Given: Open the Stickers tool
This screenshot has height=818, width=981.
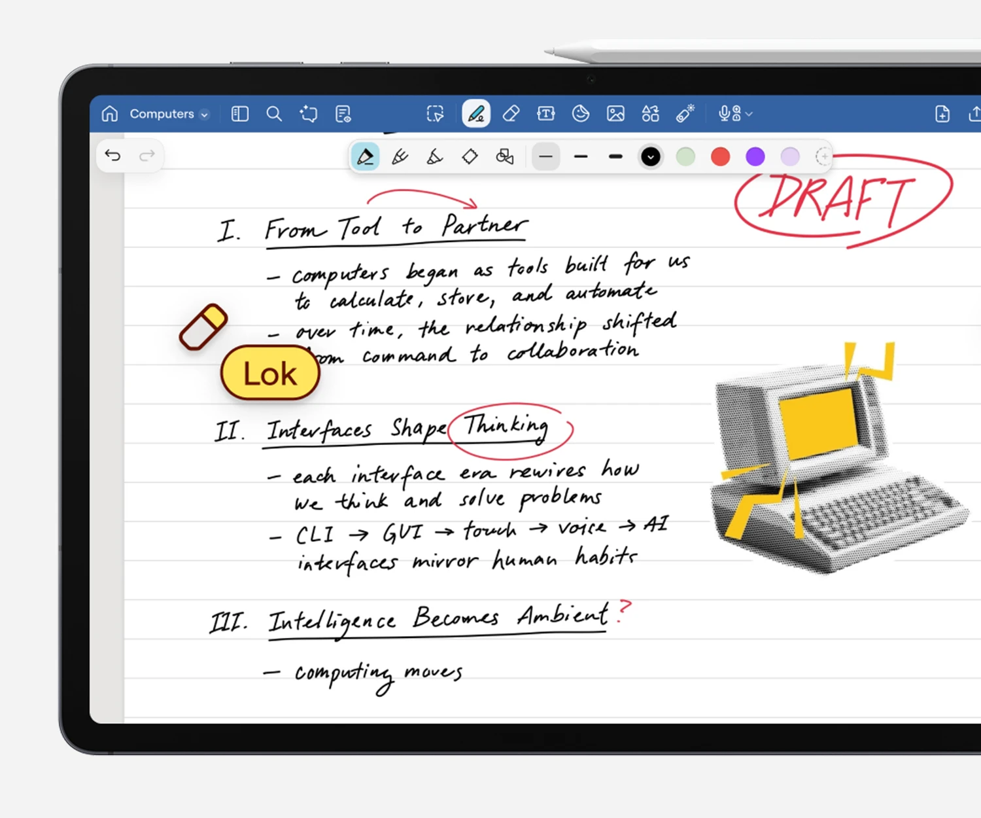Looking at the screenshot, I should 581,114.
